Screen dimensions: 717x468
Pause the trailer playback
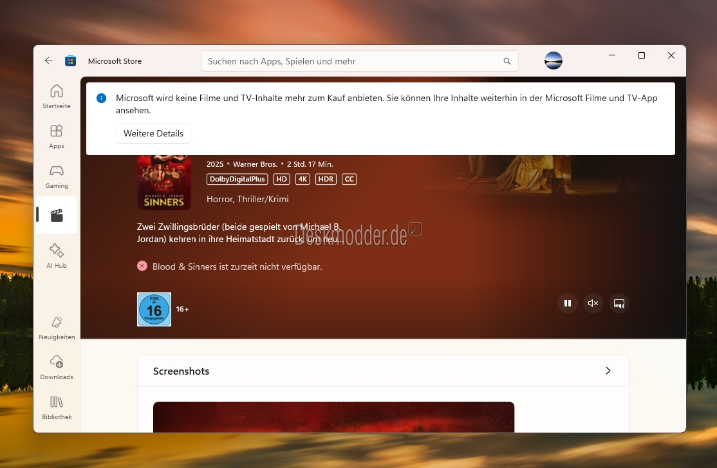pyautogui.click(x=568, y=303)
